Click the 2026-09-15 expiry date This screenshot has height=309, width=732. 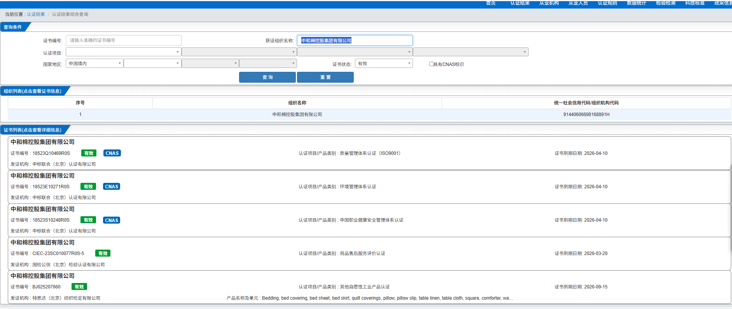tap(596, 287)
